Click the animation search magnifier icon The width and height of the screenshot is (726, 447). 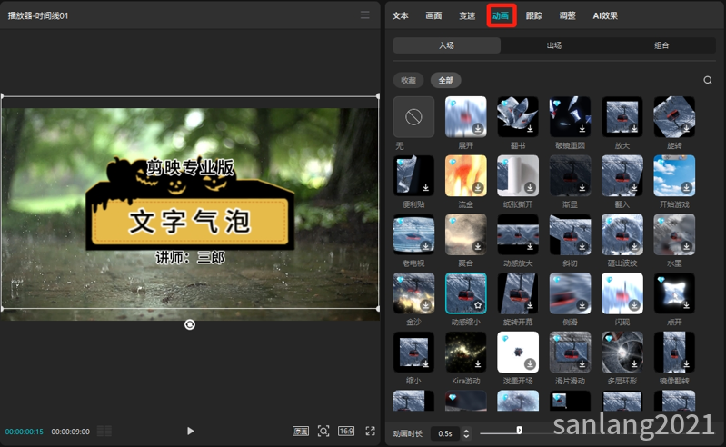[708, 80]
